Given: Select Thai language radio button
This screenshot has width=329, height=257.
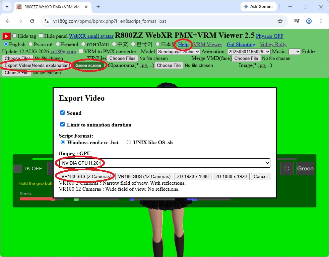Looking at the screenshot, I should click(x=83, y=44).
